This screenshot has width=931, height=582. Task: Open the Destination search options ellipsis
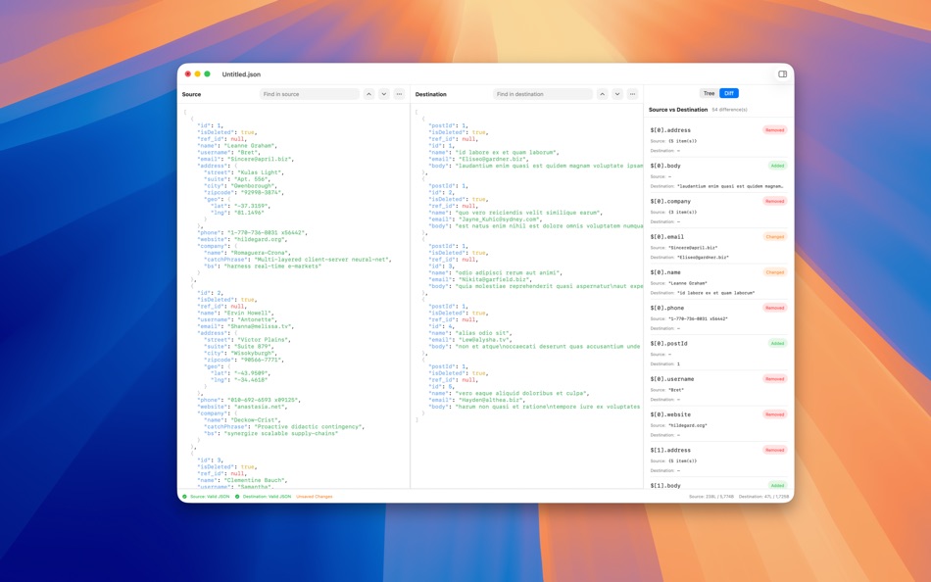pos(631,94)
